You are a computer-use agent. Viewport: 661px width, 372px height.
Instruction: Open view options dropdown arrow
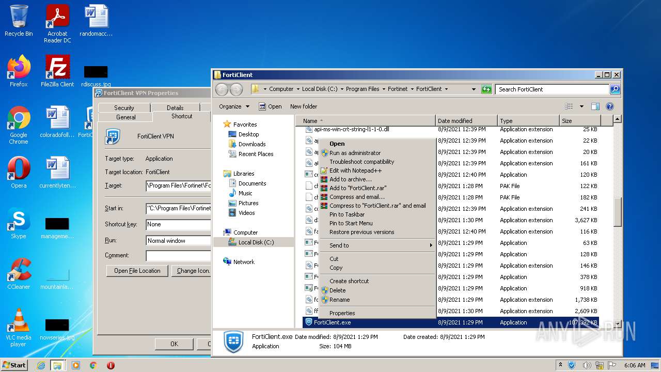(x=581, y=106)
